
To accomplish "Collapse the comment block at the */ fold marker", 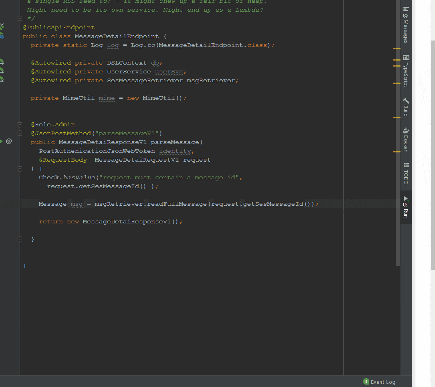I will point(20,18).
